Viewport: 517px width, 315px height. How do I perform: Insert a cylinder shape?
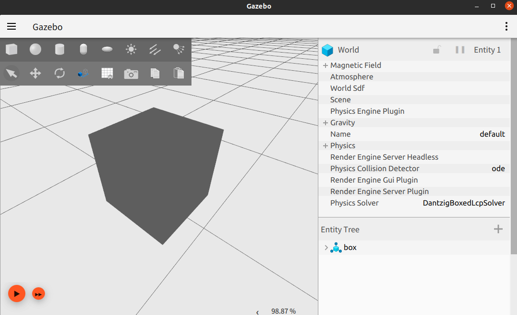tap(59, 49)
